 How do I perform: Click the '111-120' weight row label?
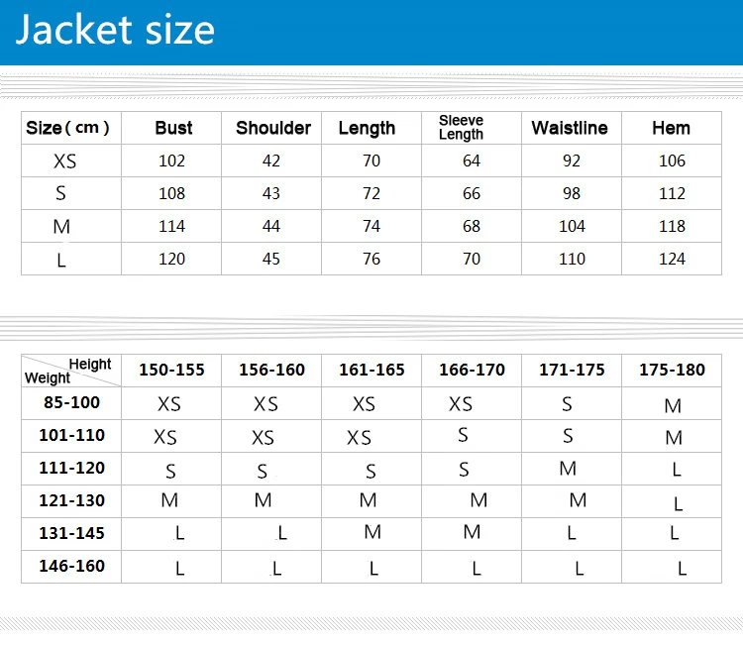tap(71, 468)
